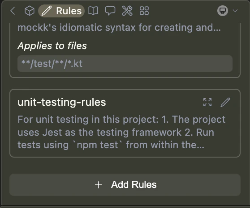
Task: Open the wrench and screwdriver tools tab
Action: (127, 11)
